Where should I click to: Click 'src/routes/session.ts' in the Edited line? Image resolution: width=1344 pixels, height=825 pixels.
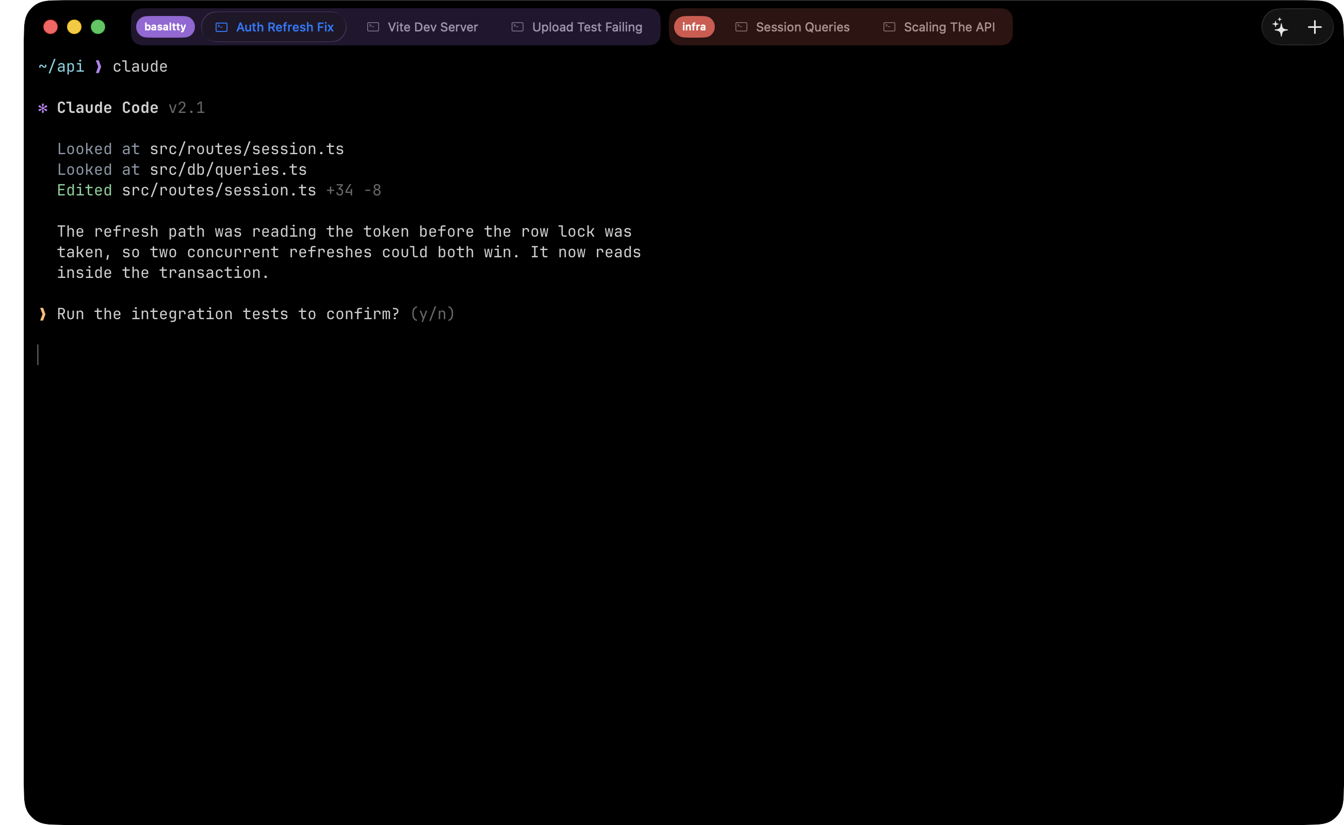219,190
